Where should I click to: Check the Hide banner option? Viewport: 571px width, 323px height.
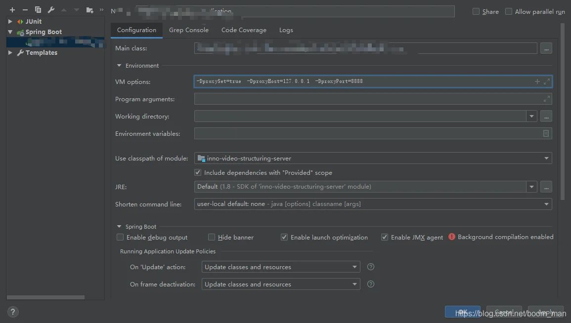(x=212, y=237)
